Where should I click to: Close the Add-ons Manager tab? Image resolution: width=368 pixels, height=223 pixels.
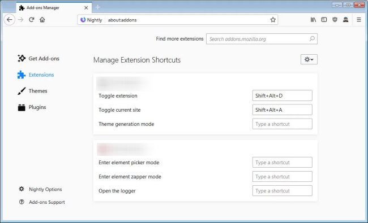pyautogui.click(x=86, y=8)
